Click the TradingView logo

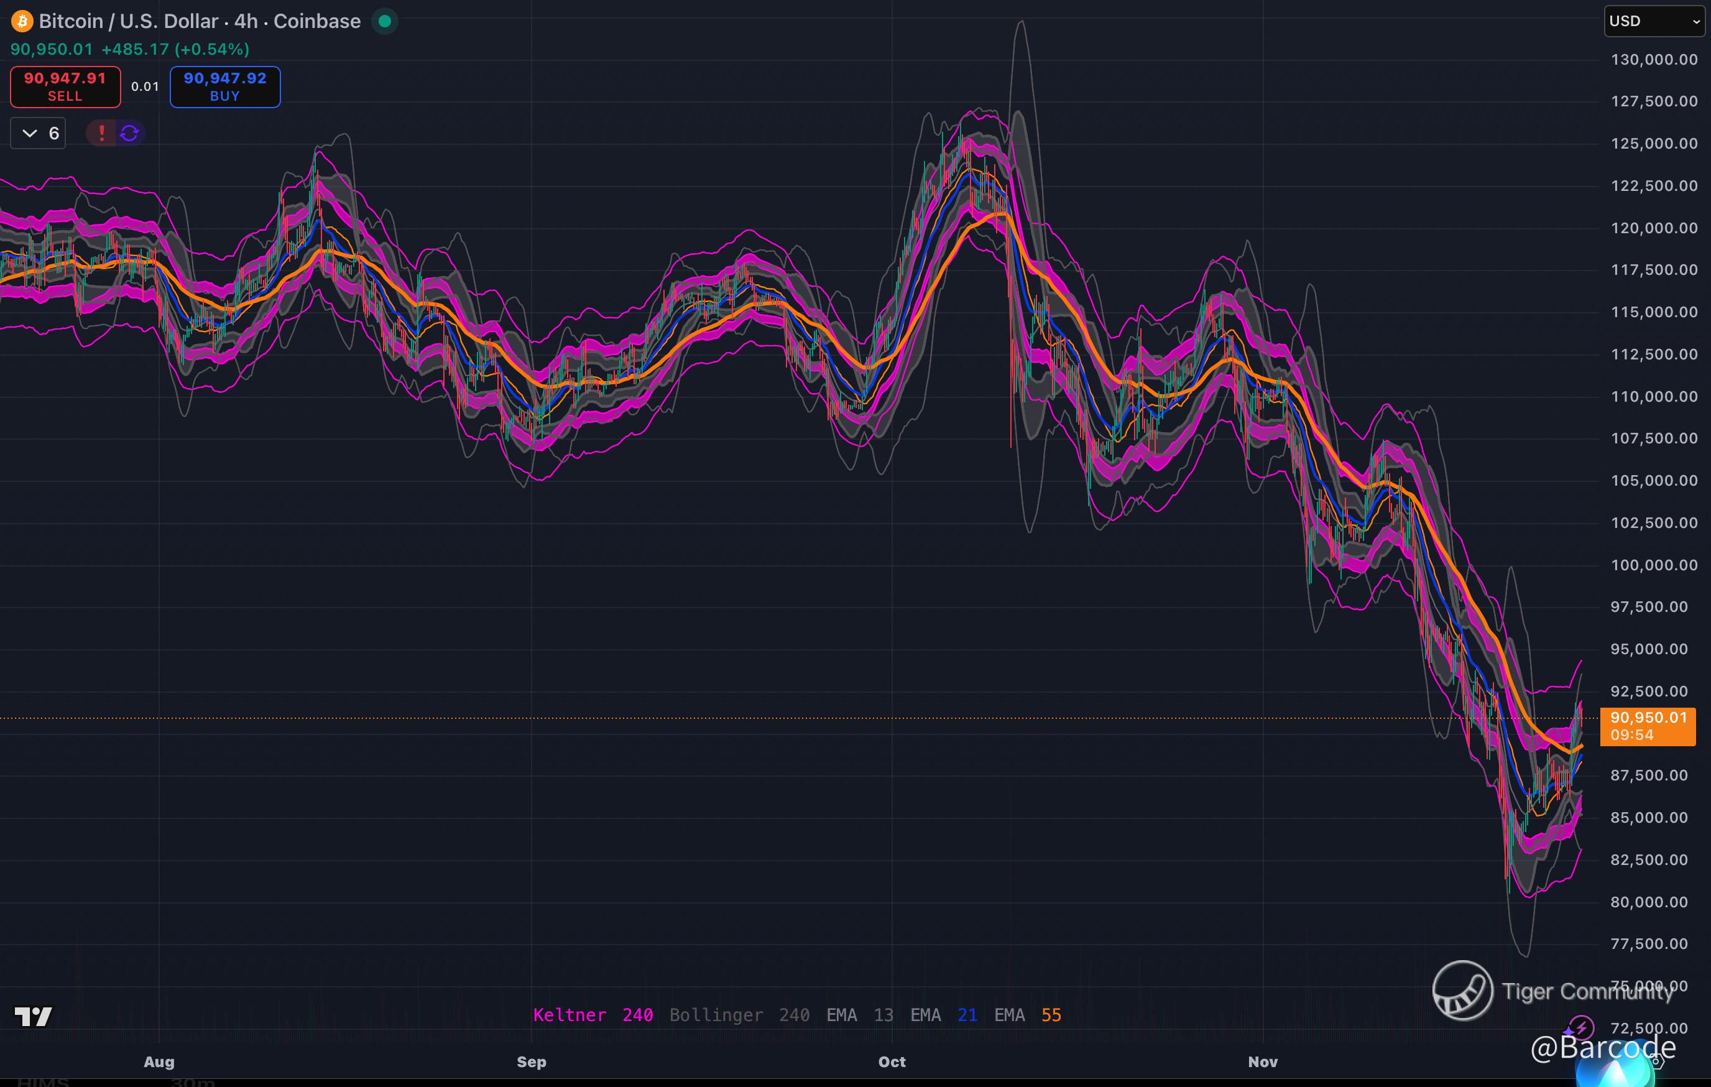click(34, 1017)
